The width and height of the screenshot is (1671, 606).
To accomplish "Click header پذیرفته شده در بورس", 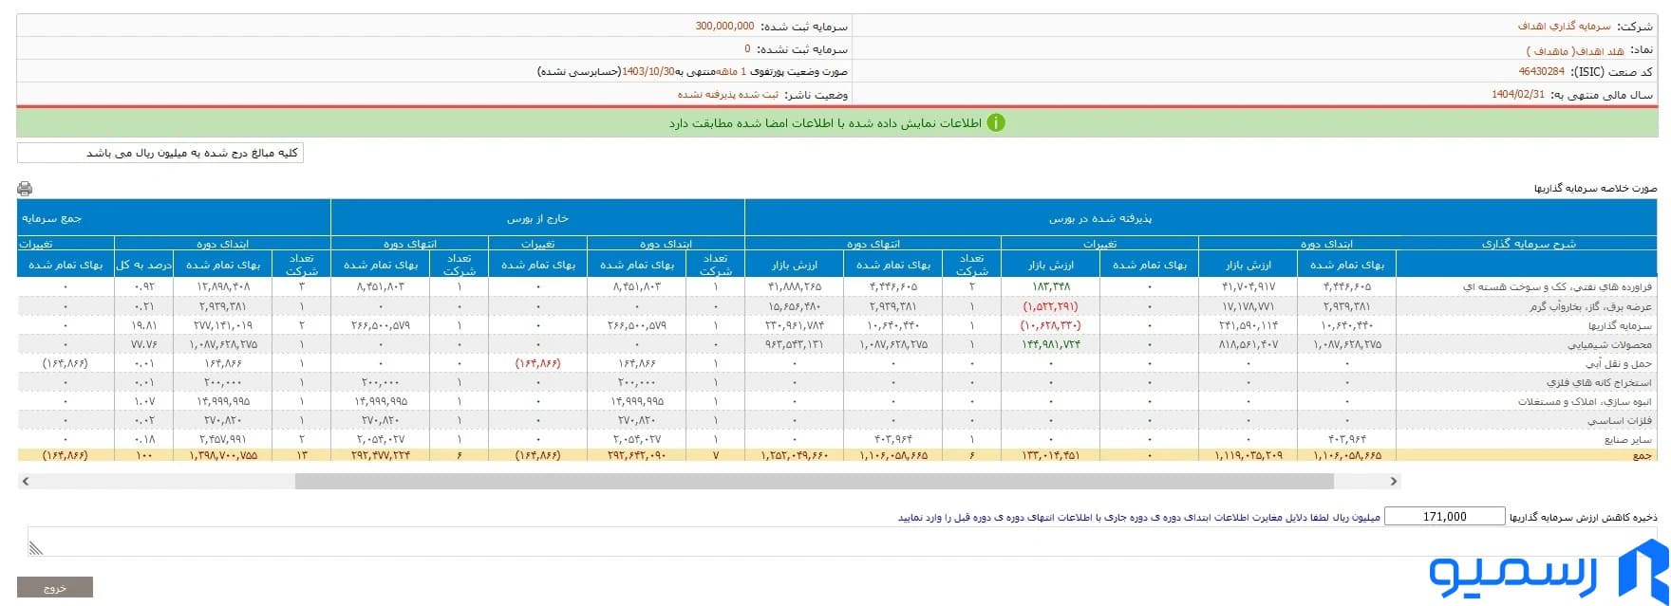I will (1100, 218).
